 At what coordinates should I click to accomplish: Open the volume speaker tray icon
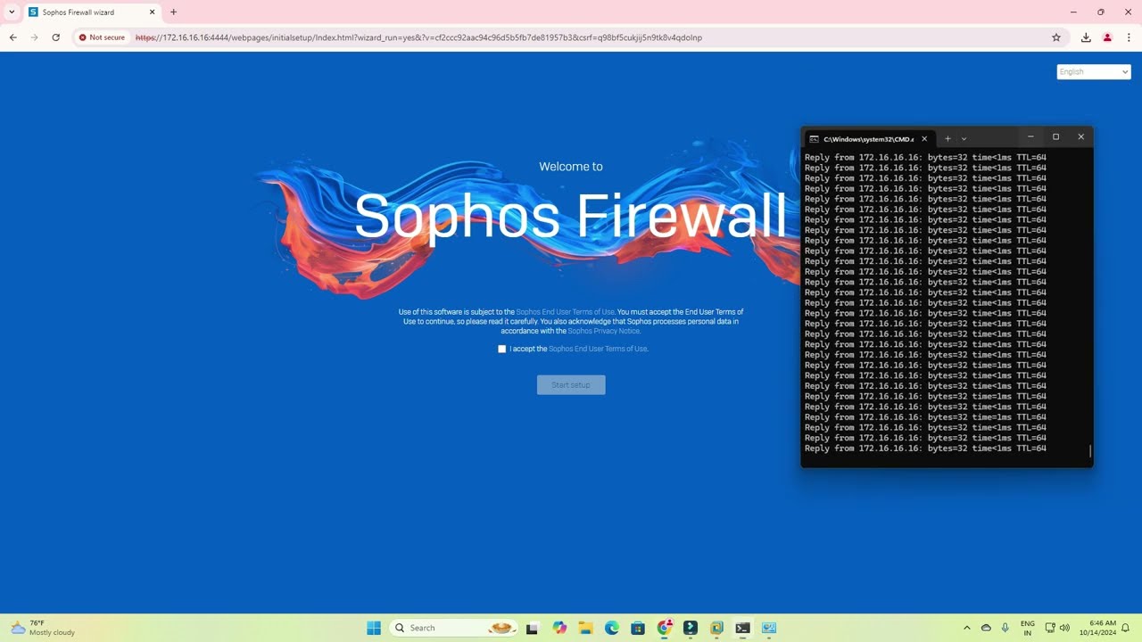tap(1064, 628)
